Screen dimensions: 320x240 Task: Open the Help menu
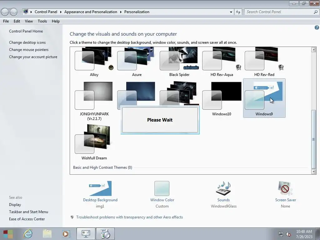[56, 21]
